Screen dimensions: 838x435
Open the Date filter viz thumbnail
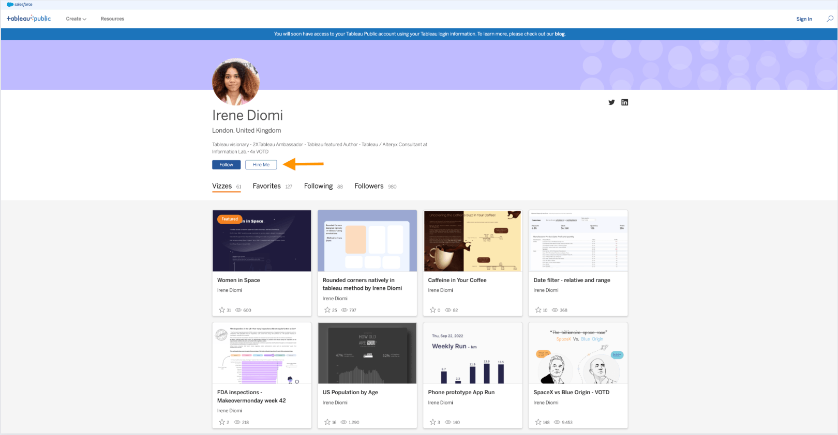578,241
